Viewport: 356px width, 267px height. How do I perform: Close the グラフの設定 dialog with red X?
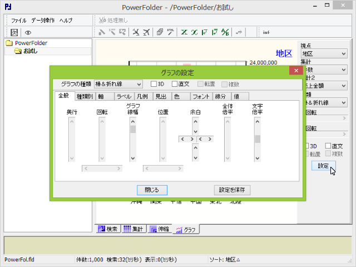click(296, 71)
